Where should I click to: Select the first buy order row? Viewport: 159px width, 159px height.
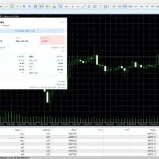(x=79, y=134)
